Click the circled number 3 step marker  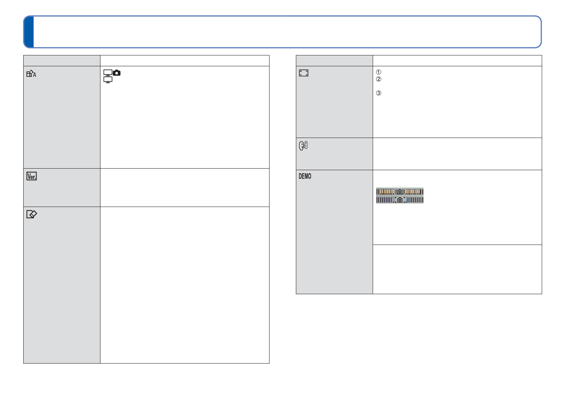(379, 93)
